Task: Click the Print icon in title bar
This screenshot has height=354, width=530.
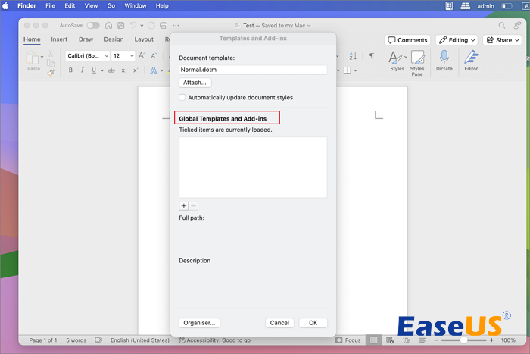Action: coord(164,25)
